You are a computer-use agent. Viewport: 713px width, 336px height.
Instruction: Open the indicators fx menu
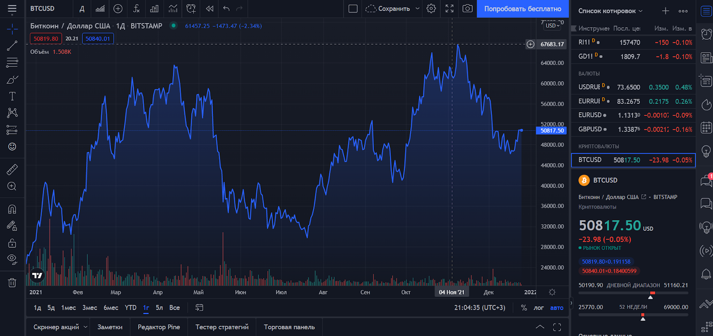(x=136, y=8)
